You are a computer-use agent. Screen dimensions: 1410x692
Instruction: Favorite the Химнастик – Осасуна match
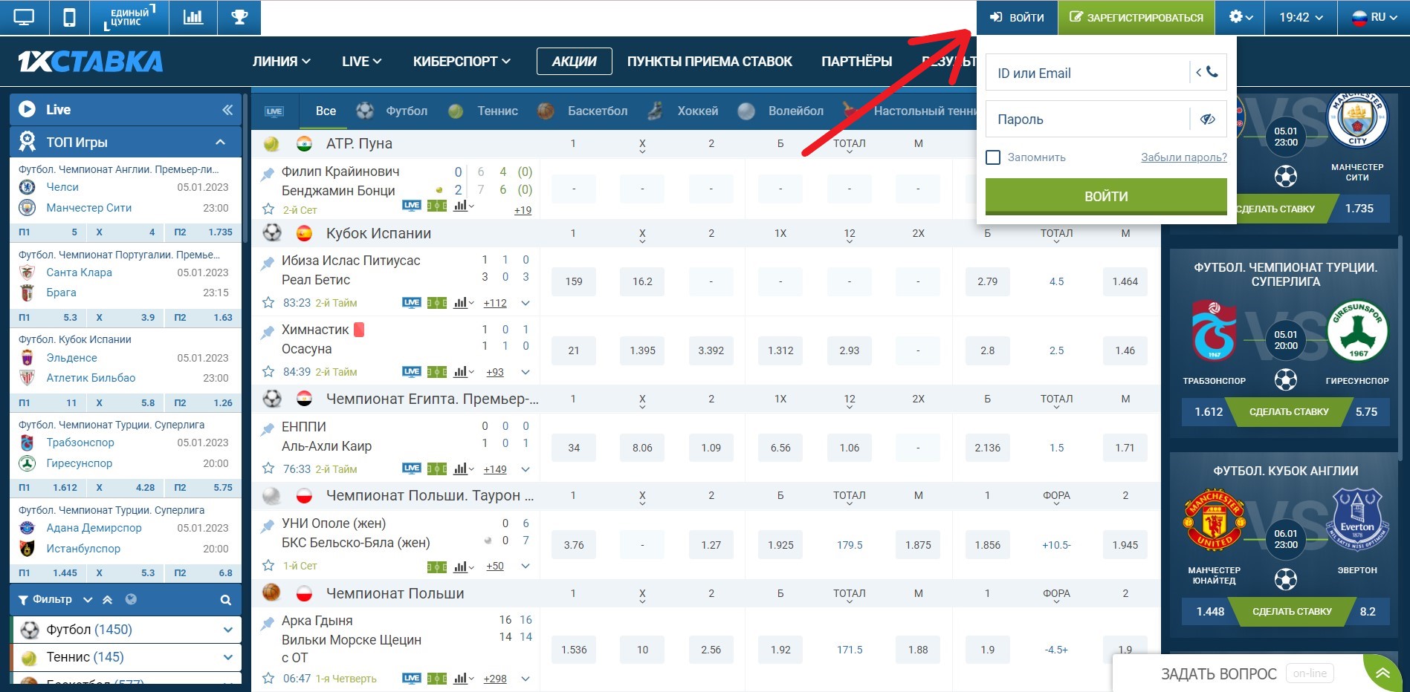point(268,372)
